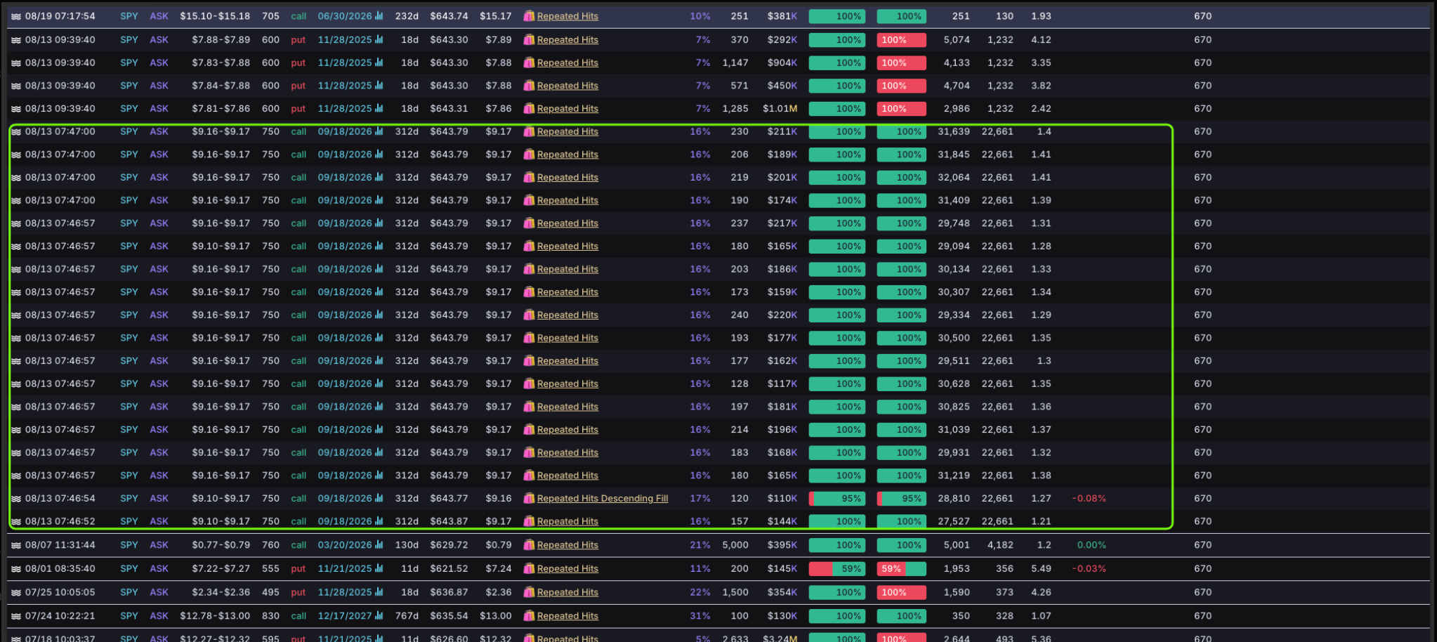Open Repeated Hits link in the 07/25 10:05:05 row

point(567,592)
